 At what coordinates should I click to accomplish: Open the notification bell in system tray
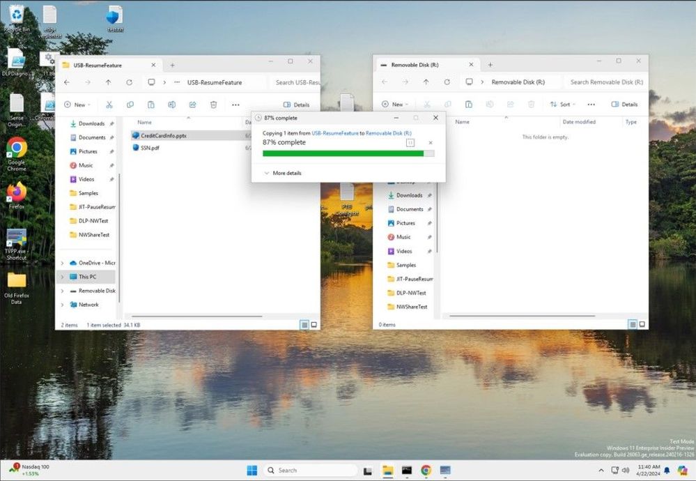pos(667,471)
